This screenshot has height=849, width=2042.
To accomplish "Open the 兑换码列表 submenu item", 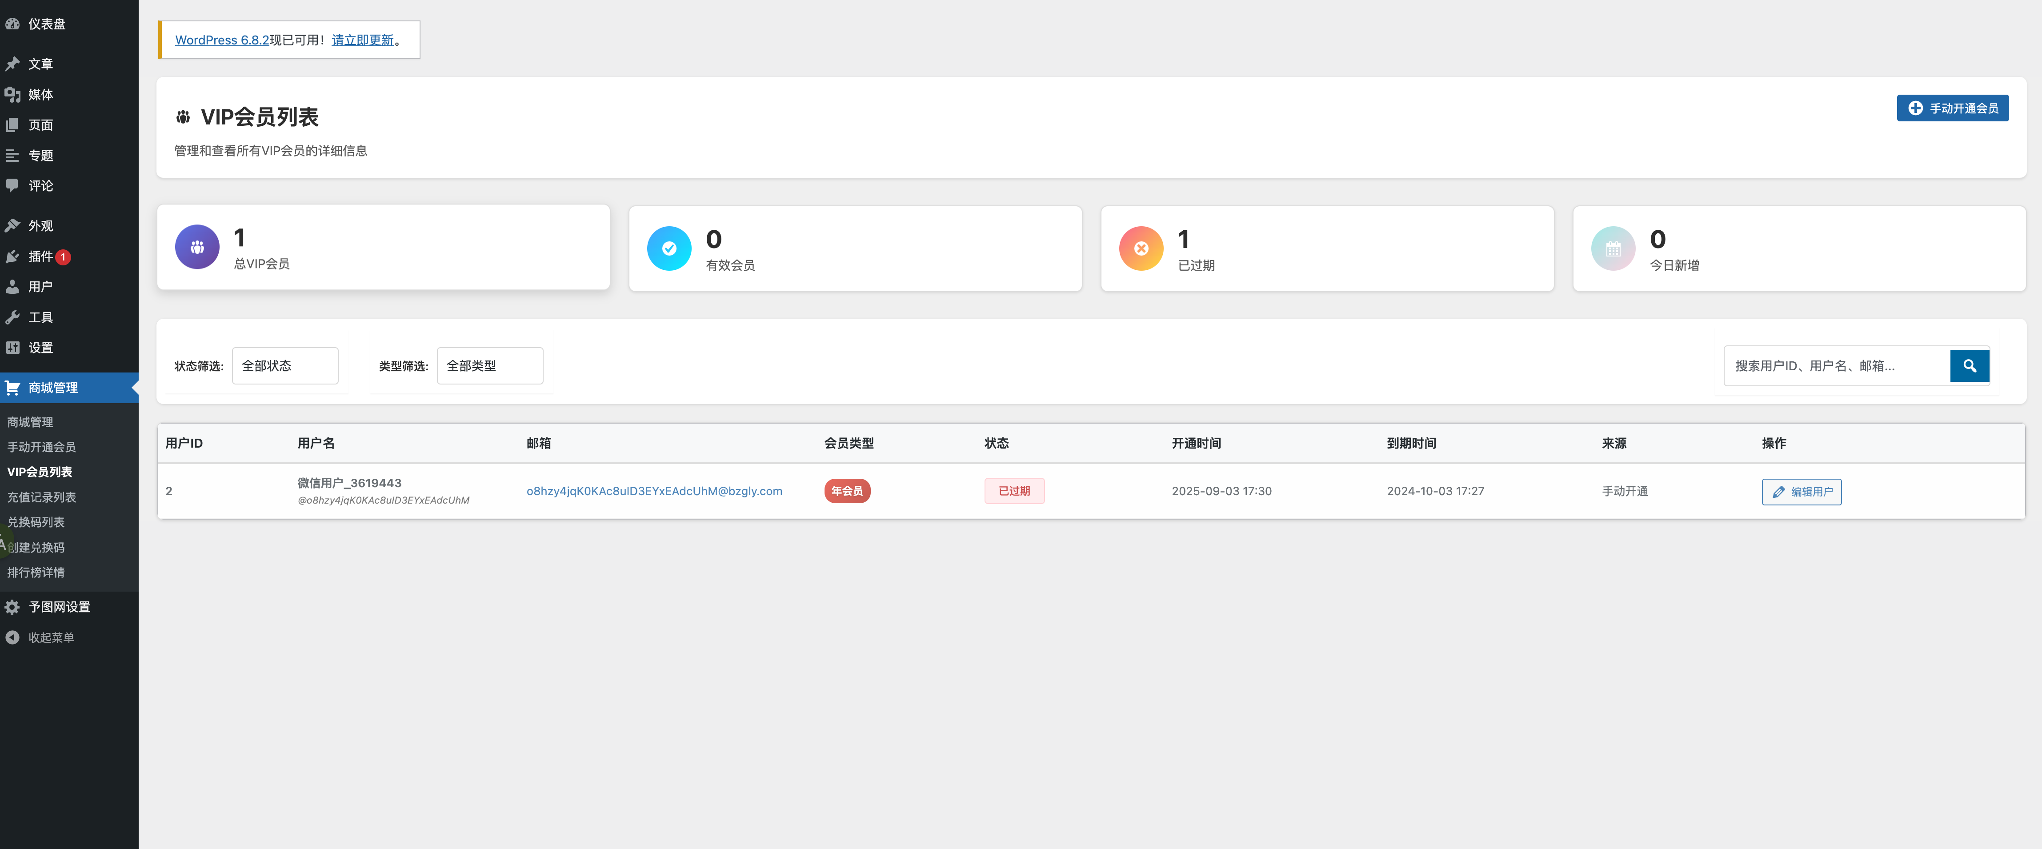I will pyautogui.click(x=36, y=521).
